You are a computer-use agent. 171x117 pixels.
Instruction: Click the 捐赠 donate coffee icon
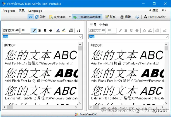click(122, 17)
